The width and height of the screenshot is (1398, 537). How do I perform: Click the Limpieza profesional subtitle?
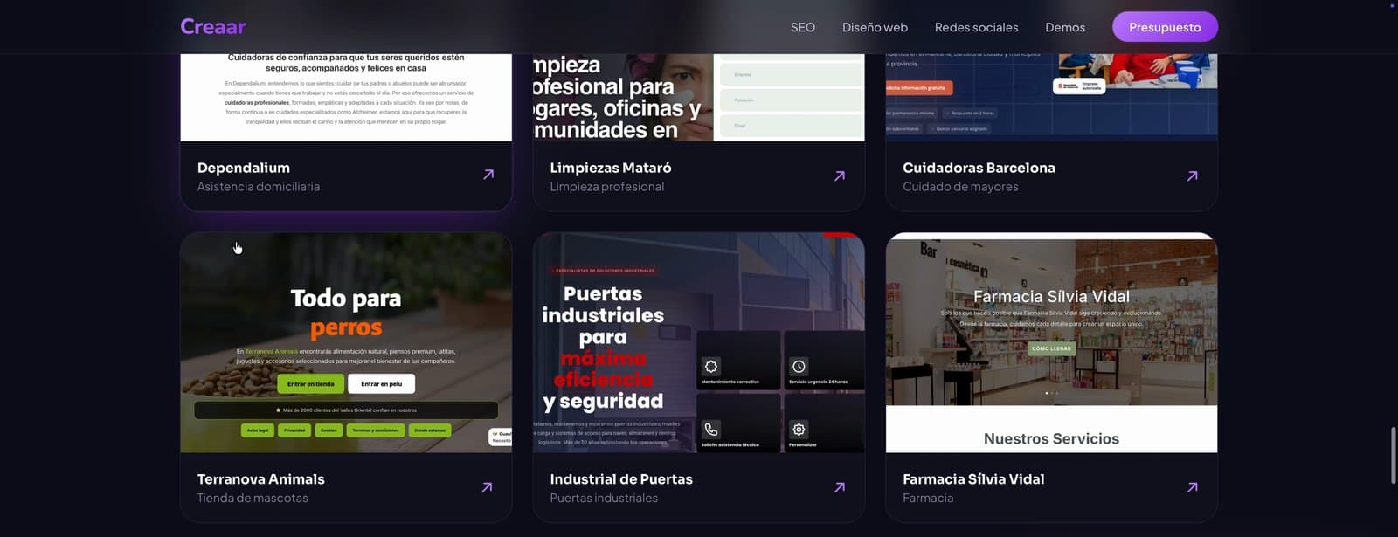pos(607,187)
